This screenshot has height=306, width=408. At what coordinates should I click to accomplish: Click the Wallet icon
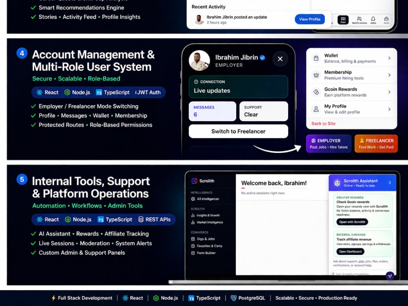click(316, 58)
